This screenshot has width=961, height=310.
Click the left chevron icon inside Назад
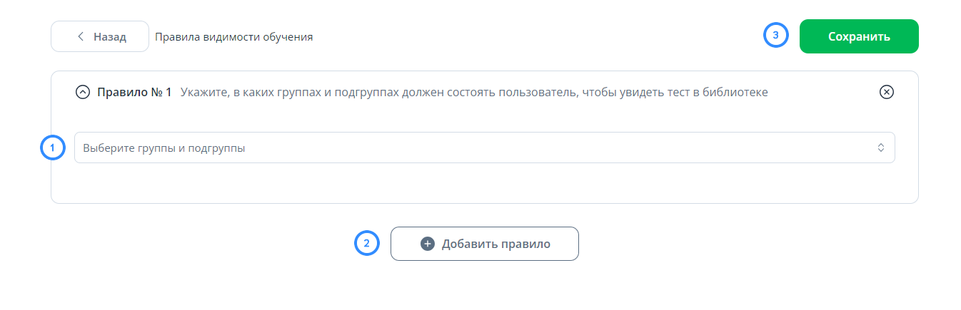(81, 36)
